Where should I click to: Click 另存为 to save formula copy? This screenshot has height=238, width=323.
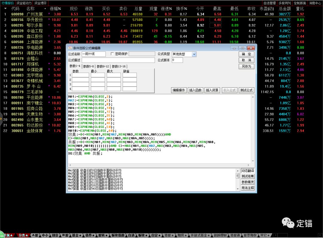(x=246, y=66)
